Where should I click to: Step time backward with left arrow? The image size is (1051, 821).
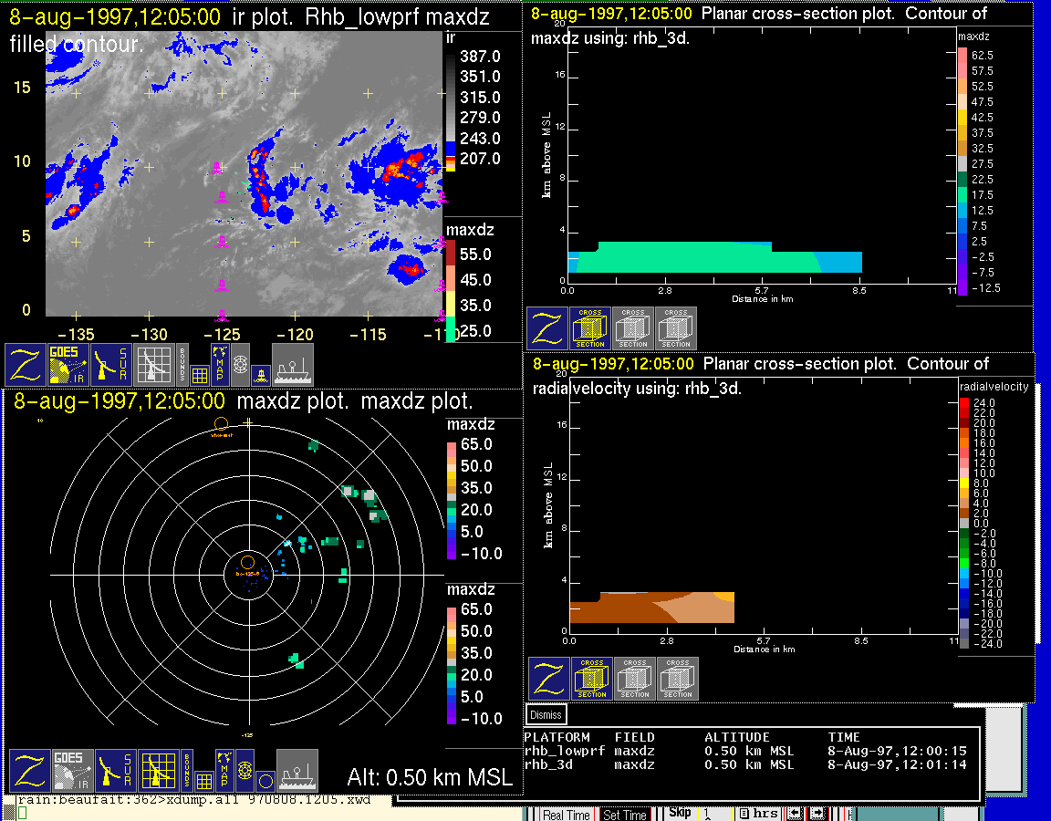[796, 814]
